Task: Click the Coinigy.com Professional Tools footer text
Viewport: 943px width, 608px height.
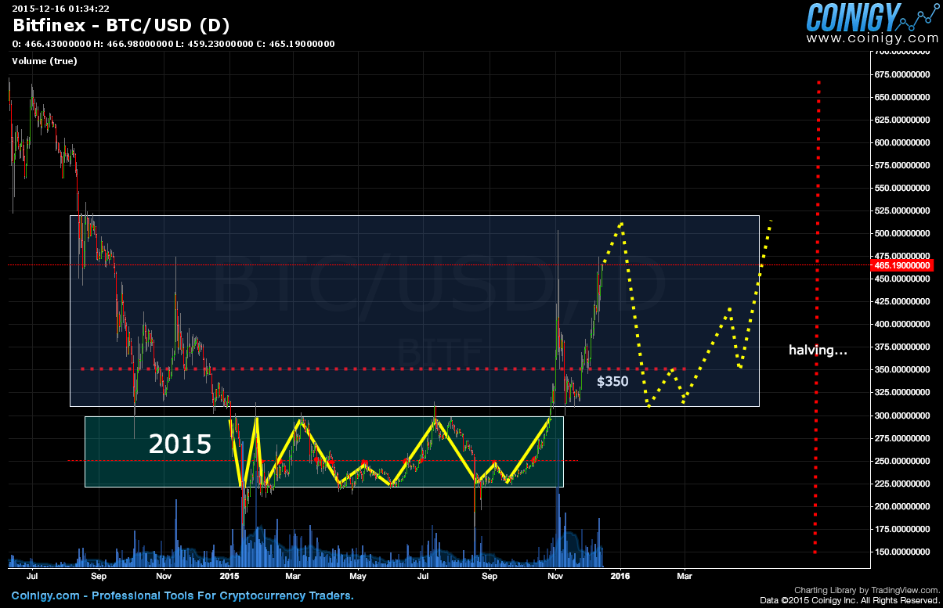Action: (182, 595)
